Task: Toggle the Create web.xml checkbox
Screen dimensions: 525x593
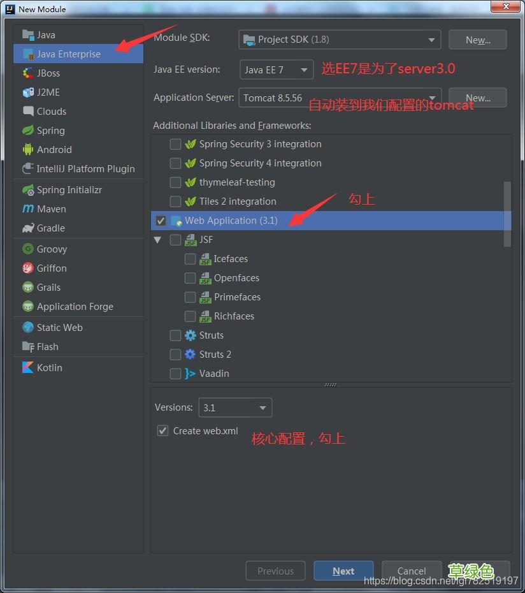Action: click(x=162, y=431)
